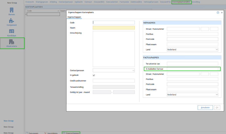Image resolution: width=226 pixels, height=134 pixels.
Task: Open the Kandidaat sidebar icon
Action: 12,31
